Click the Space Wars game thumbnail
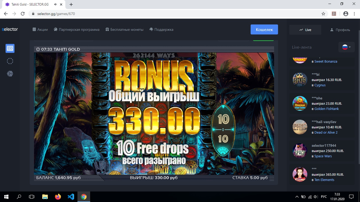This screenshot has height=202, width=360. [x=300, y=151]
